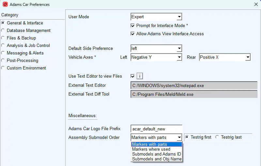Select 'Markers where used' from the list

pyautogui.click(x=151, y=149)
